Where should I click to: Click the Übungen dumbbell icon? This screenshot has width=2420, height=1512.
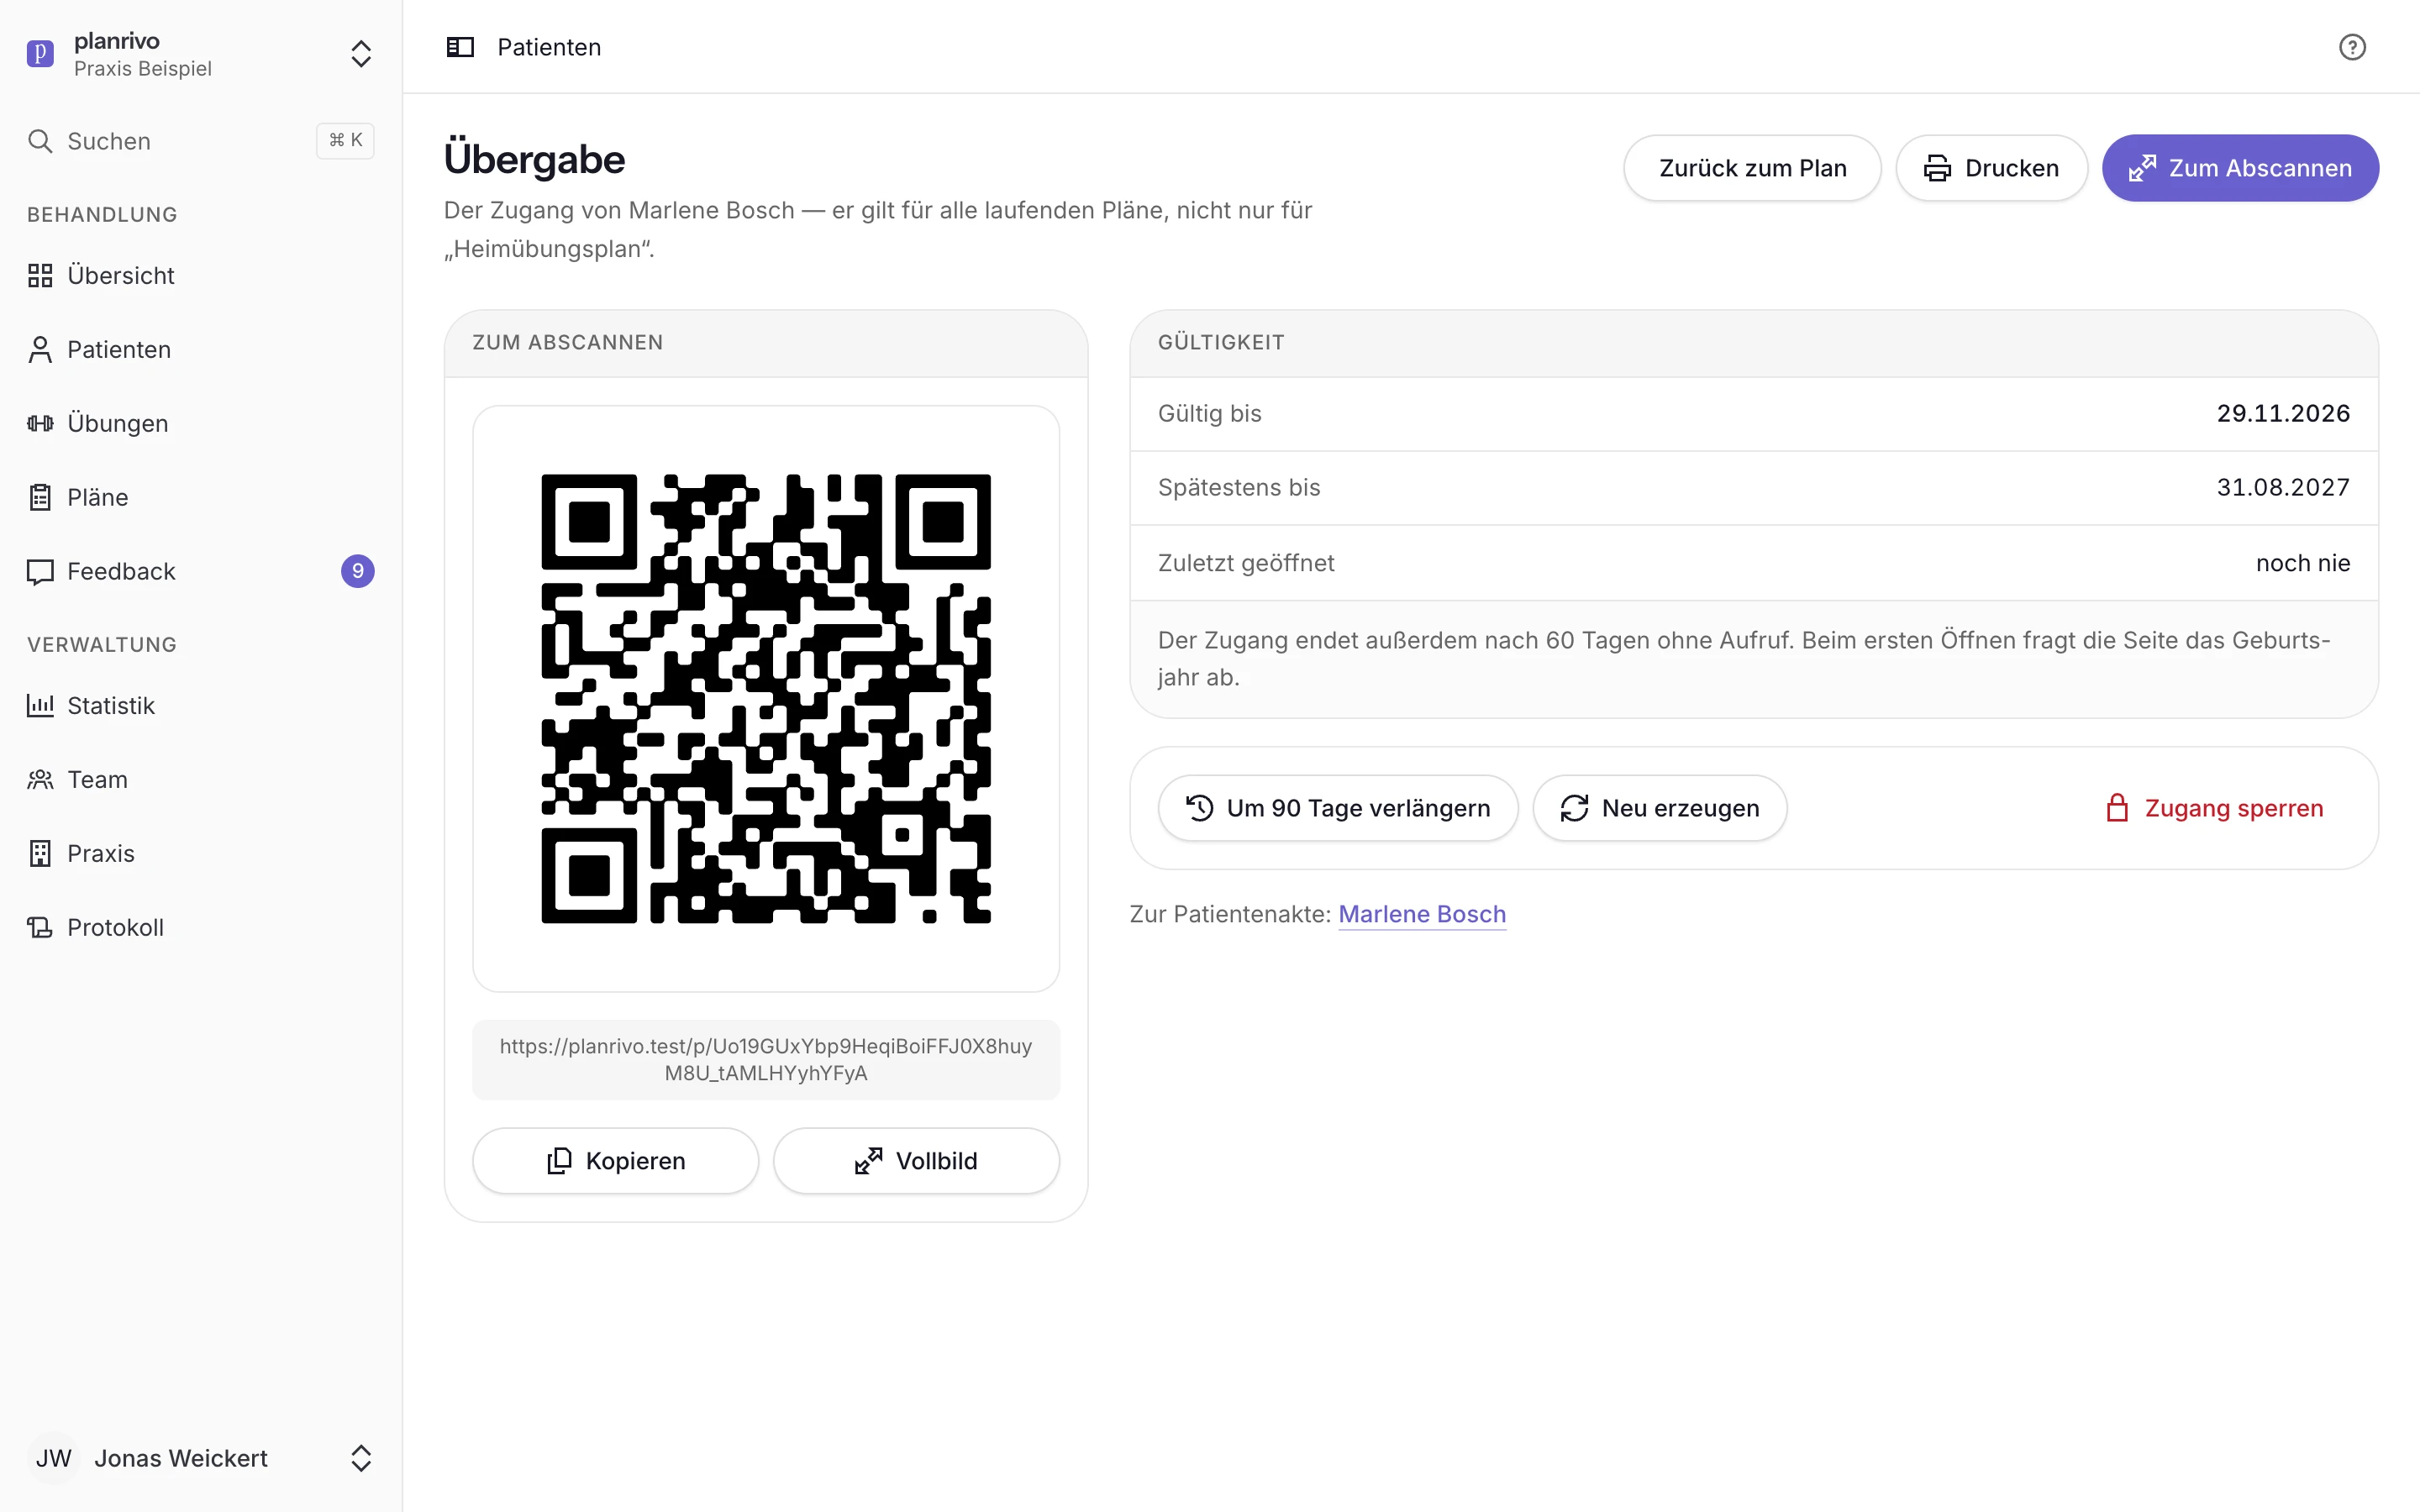(x=40, y=423)
